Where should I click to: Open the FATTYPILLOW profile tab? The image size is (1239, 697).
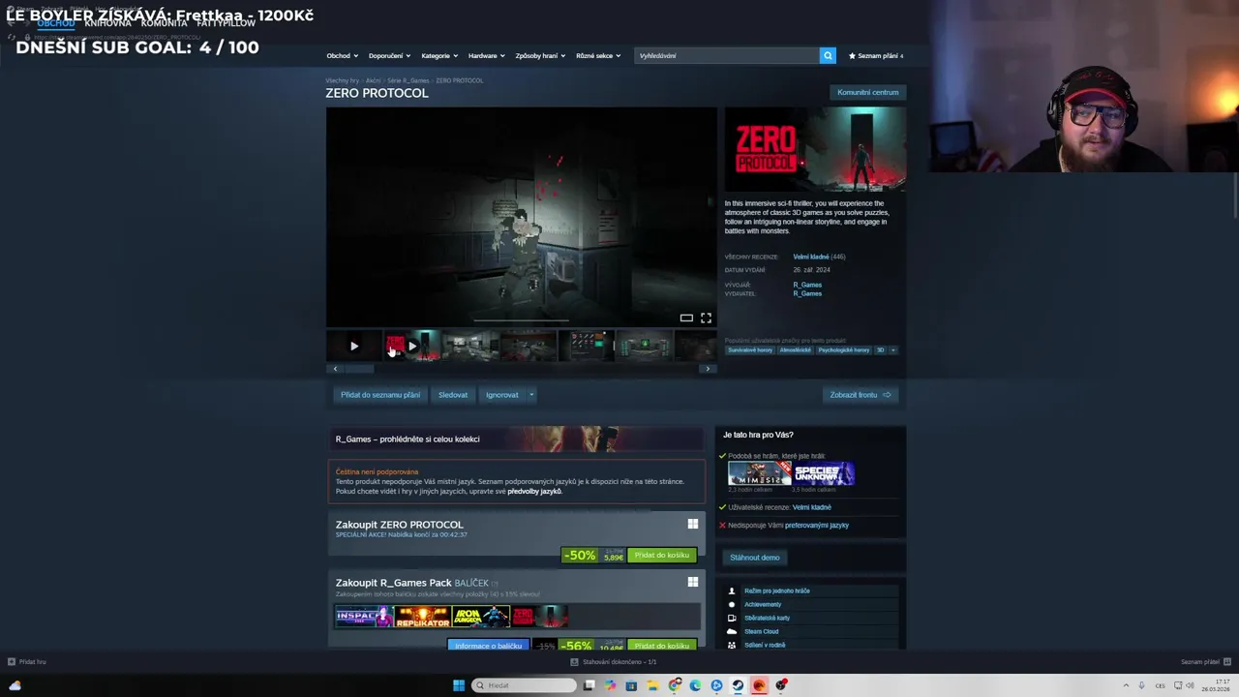[226, 23]
